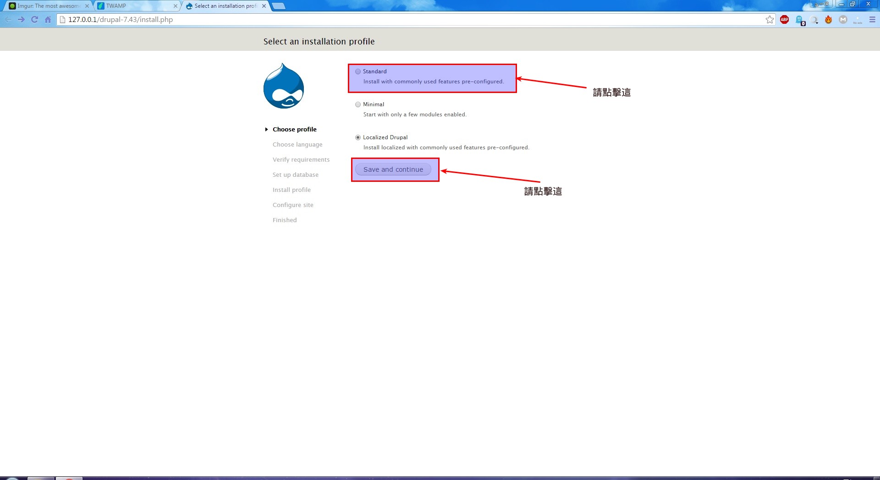Click the Drupal drop logo
Screen dimensions: 880x480
click(x=284, y=86)
